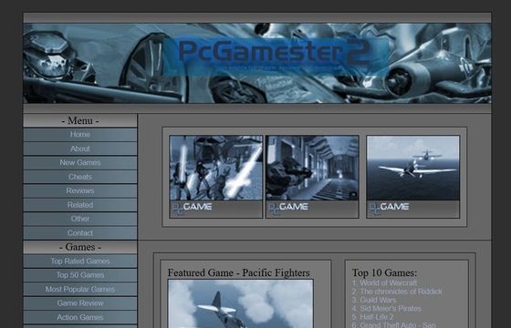Click the - Menu - section header

coord(80,120)
